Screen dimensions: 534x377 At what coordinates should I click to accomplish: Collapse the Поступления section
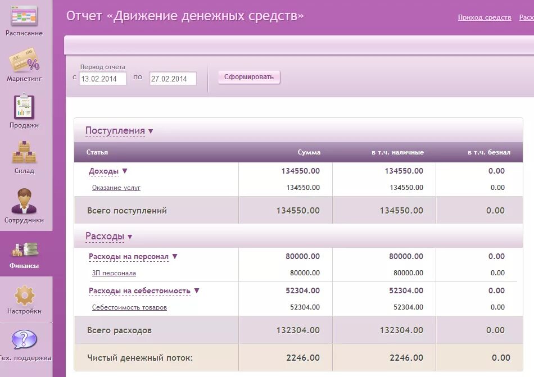[115, 130]
